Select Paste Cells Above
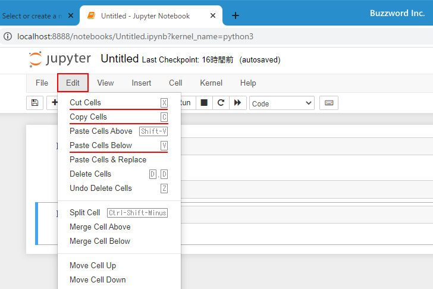The height and width of the screenshot is (289, 433). coord(119,131)
